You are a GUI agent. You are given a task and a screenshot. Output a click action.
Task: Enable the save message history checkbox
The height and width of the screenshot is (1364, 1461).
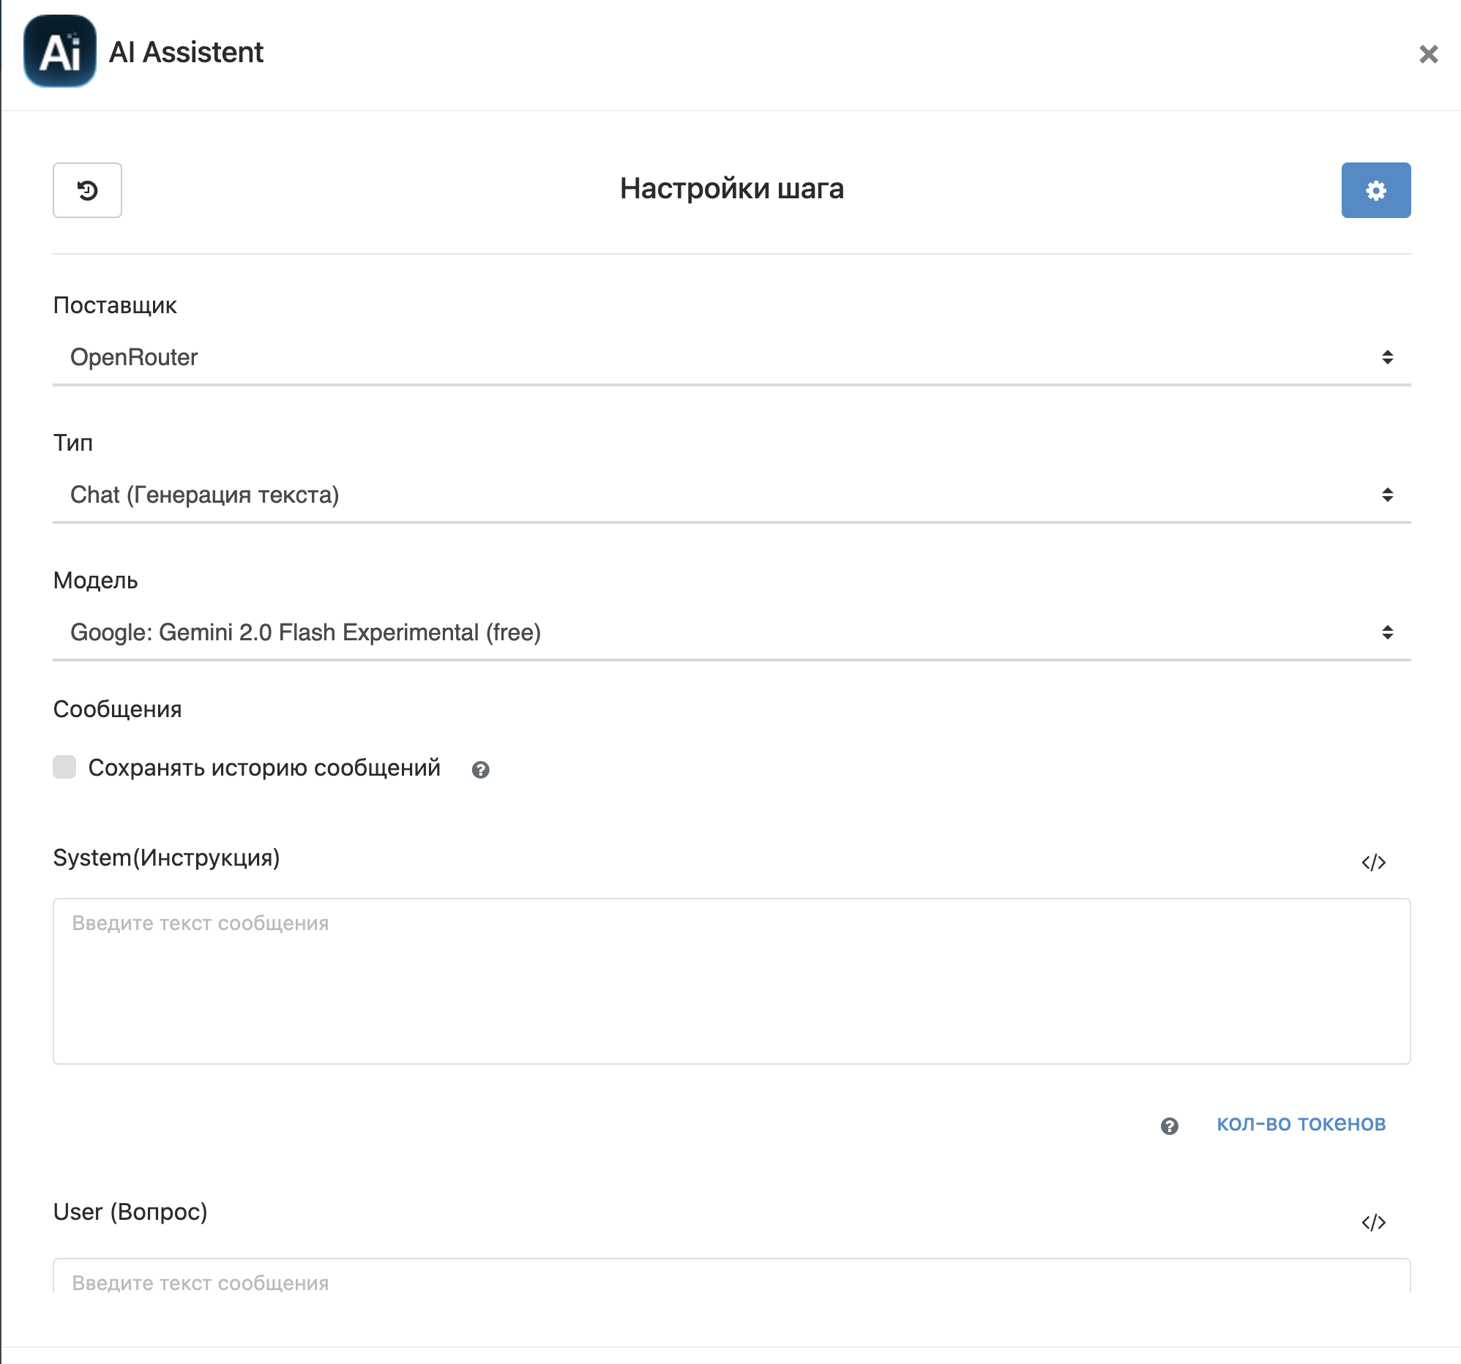(64, 767)
